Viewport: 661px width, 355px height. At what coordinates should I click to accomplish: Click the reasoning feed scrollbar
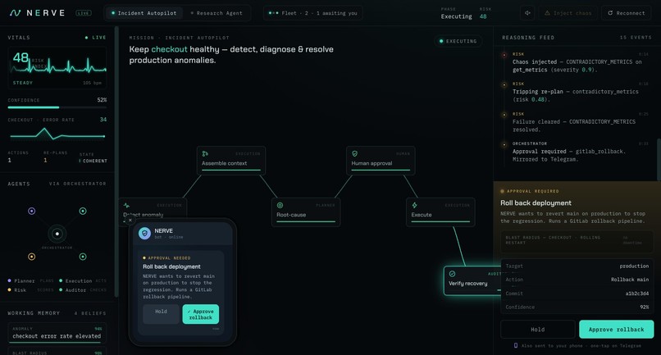pyautogui.click(x=659, y=159)
